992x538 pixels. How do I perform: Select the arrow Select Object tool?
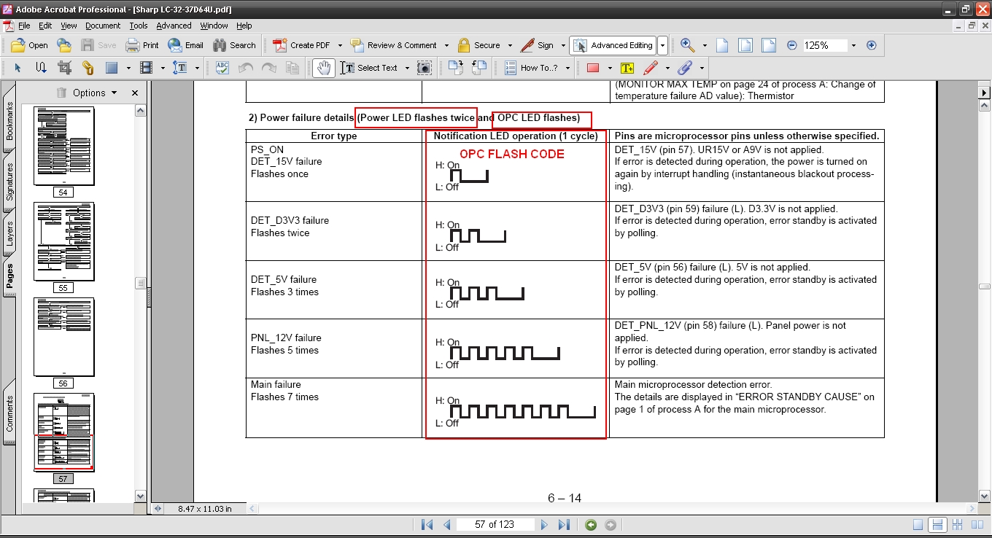(18, 68)
